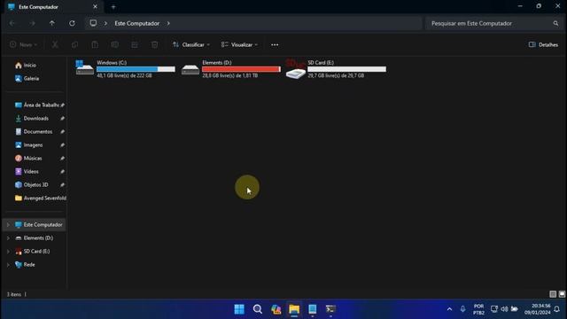Click the Delete trash icon

point(154,44)
